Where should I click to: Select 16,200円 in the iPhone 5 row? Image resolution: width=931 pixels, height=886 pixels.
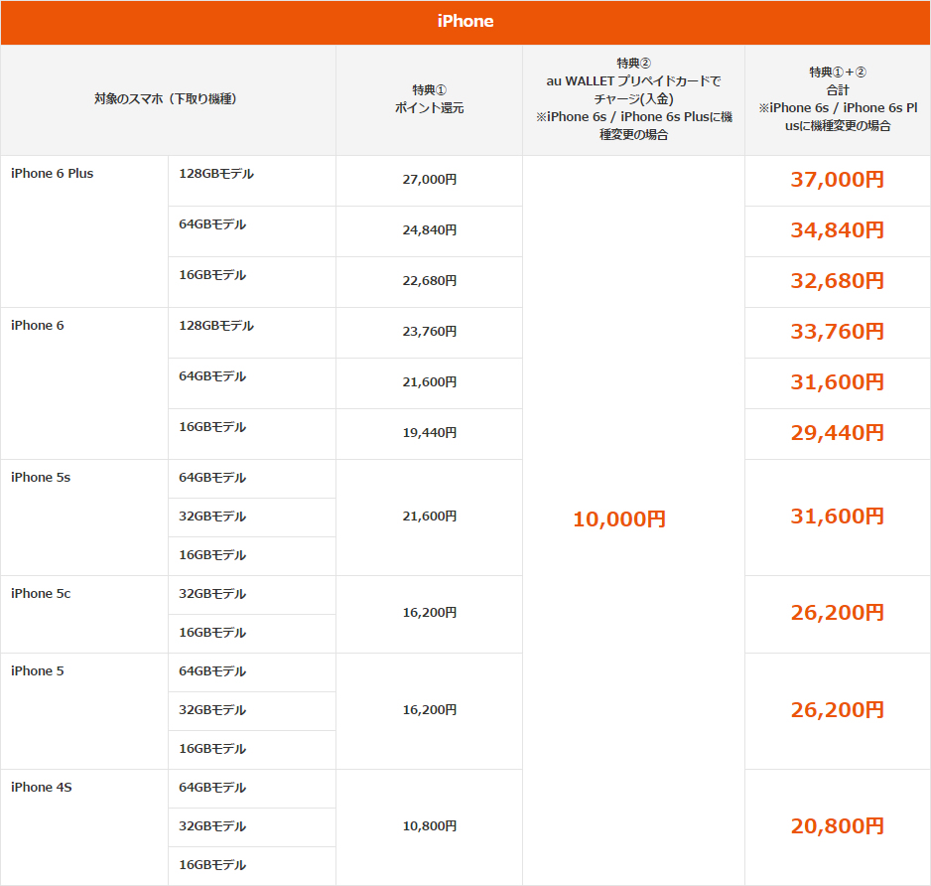(x=430, y=710)
